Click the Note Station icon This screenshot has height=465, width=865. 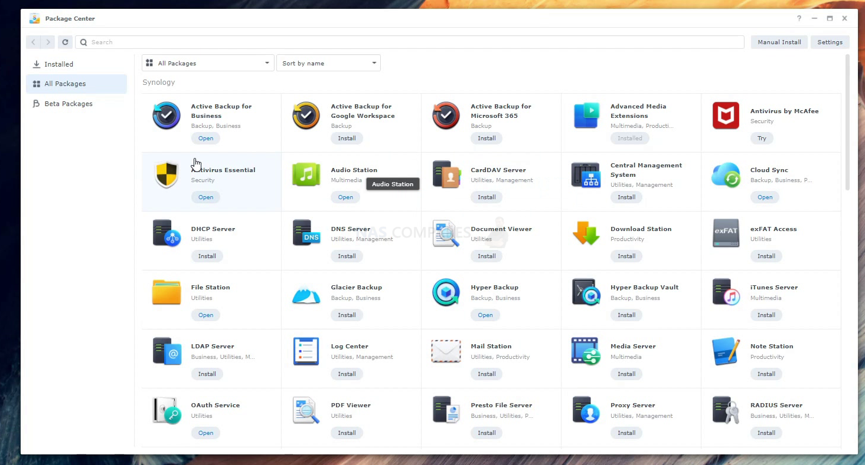pos(726,351)
